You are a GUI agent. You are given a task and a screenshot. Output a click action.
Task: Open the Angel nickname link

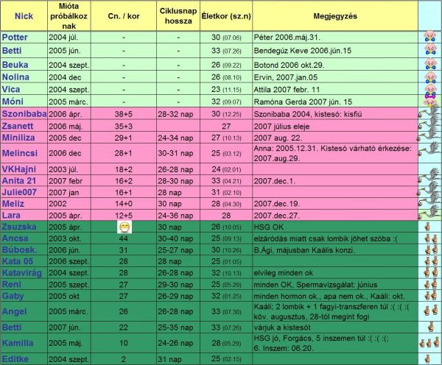coord(15,311)
